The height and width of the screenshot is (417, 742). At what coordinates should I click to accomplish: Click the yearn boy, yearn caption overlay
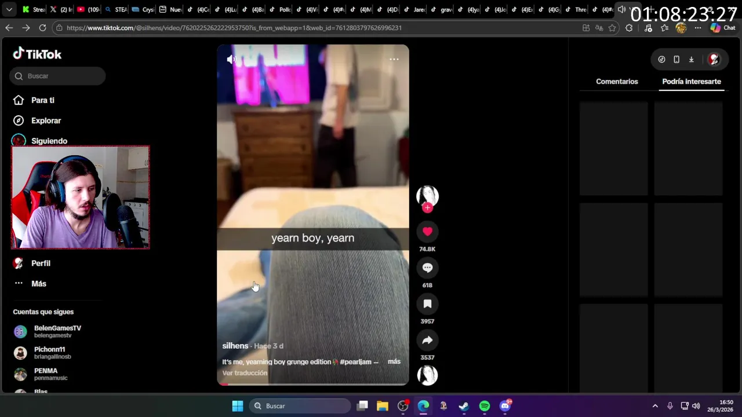point(313,238)
